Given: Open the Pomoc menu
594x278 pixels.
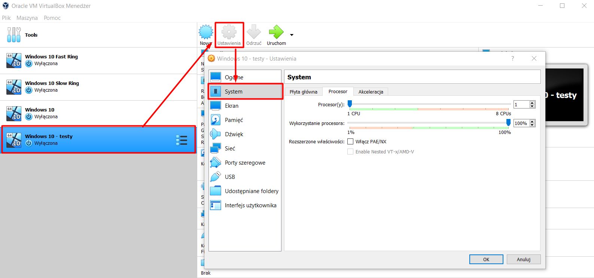Looking at the screenshot, I should click(x=52, y=18).
